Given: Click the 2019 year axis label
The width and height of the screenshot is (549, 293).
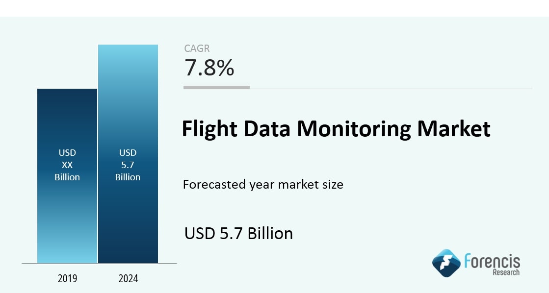Looking at the screenshot, I should (x=67, y=279).
